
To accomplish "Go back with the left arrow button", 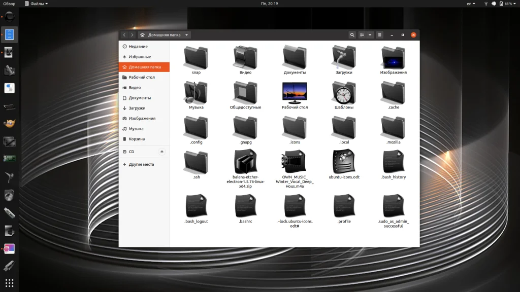I will pyautogui.click(x=124, y=35).
